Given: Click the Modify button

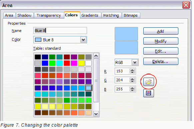Looking at the screenshot, I should (161, 41).
